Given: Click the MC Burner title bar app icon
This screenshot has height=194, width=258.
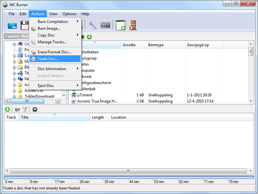Looking at the screenshot, I should (5, 5).
